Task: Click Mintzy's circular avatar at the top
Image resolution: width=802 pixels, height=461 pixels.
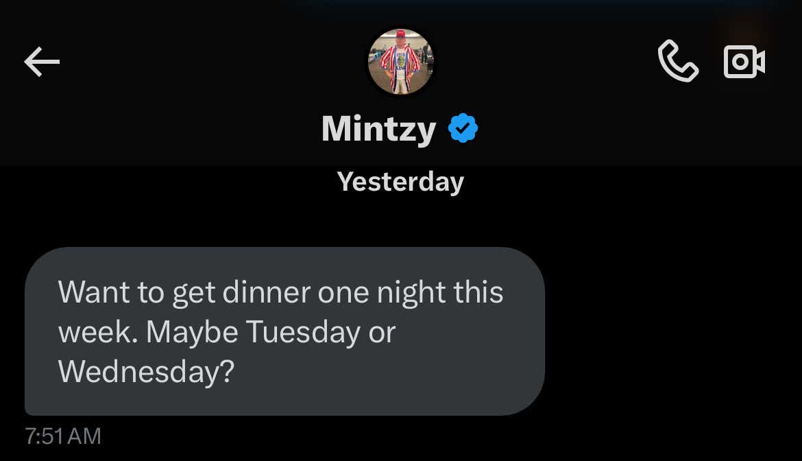Action: click(400, 61)
